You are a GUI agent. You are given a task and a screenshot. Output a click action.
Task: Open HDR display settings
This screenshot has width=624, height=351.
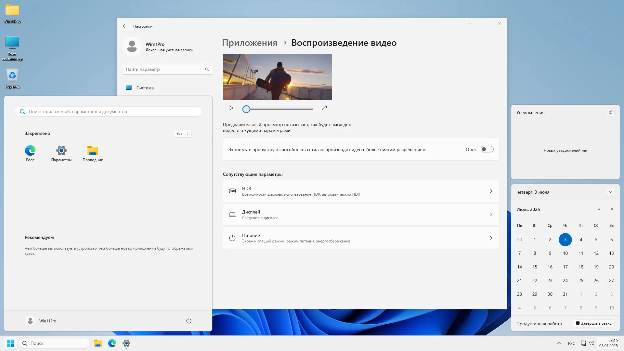360,191
